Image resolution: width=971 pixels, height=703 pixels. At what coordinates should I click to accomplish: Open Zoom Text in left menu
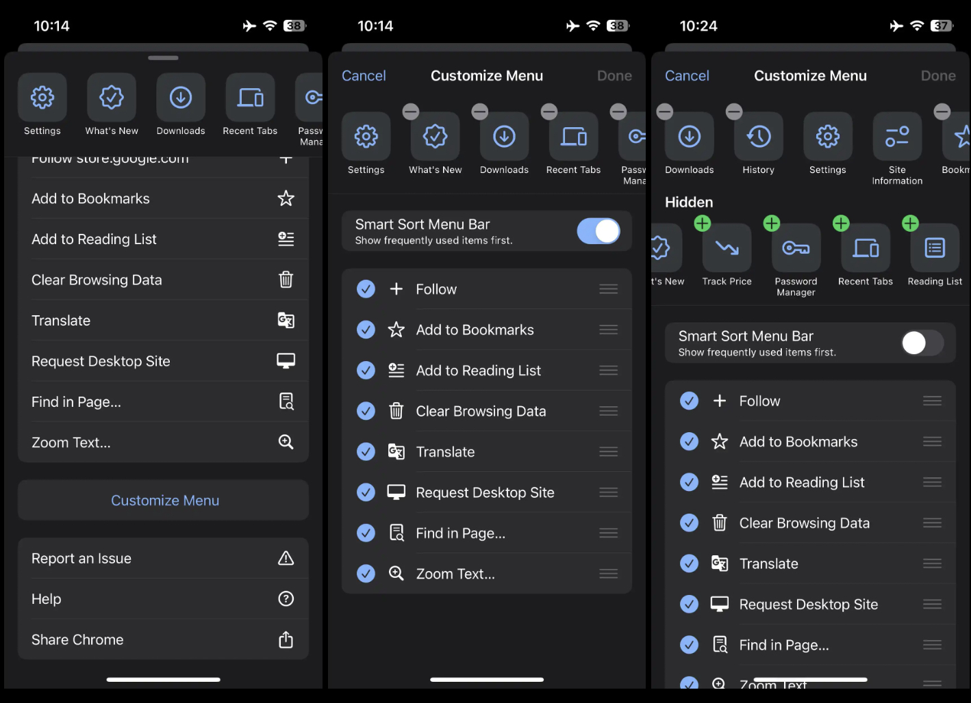pyautogui.click(x=163, y=442)
